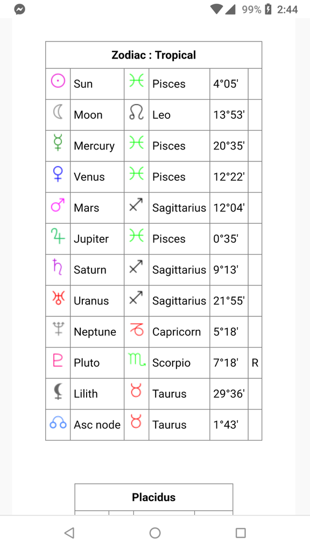This screenshot has height=551, width=310.
Task: Tap the blue Asc node symbol
Action: (58, 423)
